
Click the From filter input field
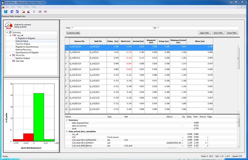[x=111, y=27]
